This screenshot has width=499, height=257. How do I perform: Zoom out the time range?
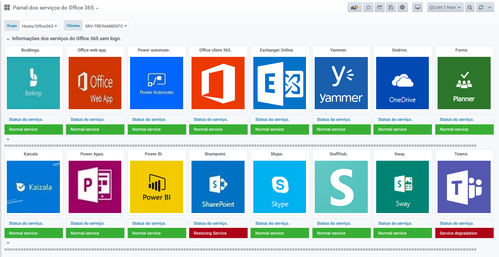(x=470, y=7)
